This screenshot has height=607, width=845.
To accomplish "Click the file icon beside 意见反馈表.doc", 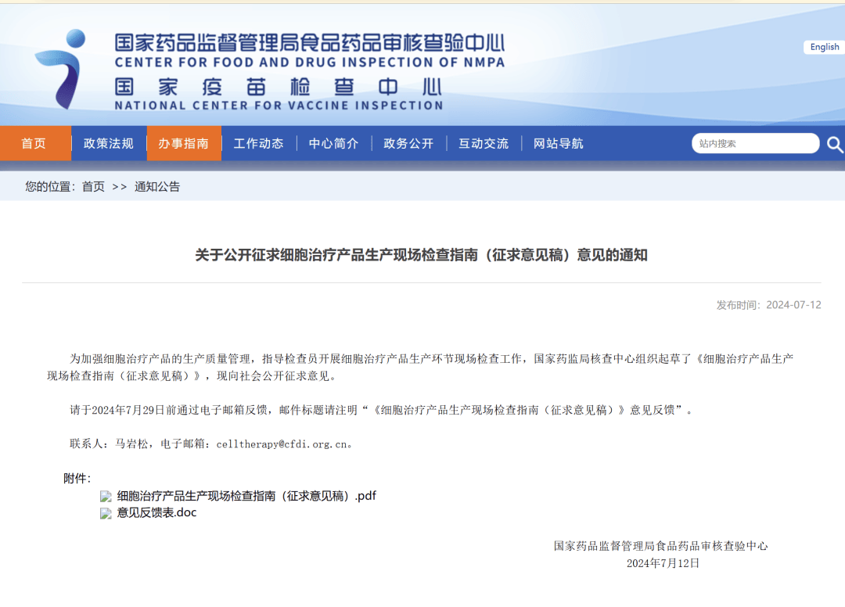I will click(106, 514).
